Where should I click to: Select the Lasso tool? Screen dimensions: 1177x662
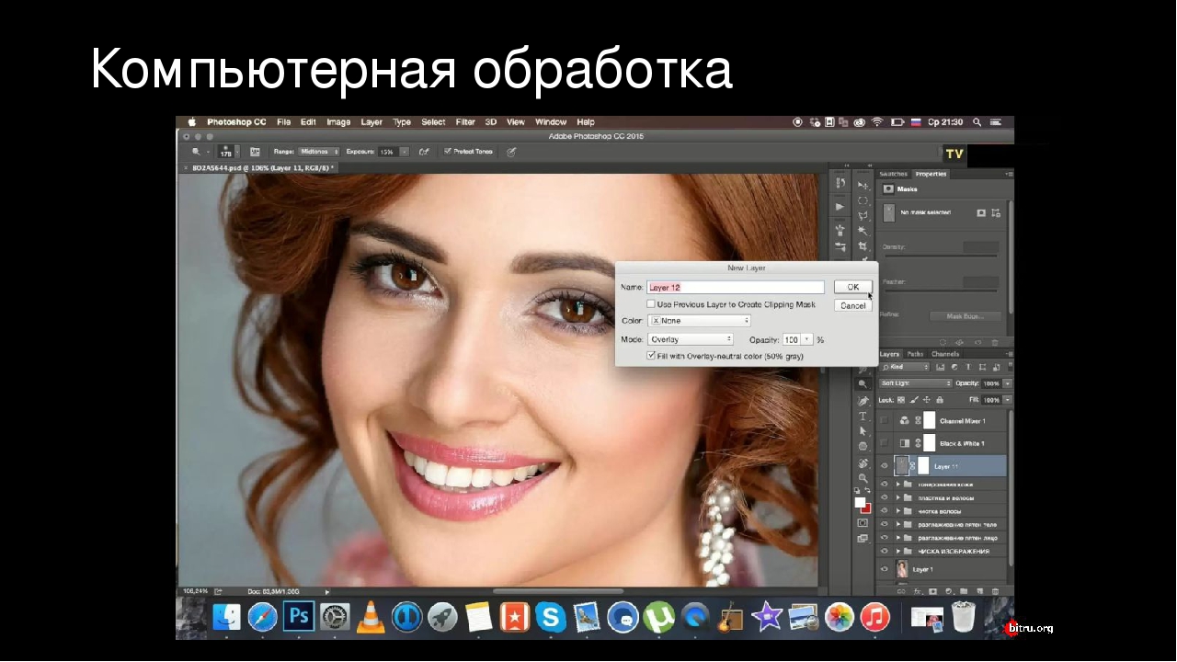click(x=863, y=215)
